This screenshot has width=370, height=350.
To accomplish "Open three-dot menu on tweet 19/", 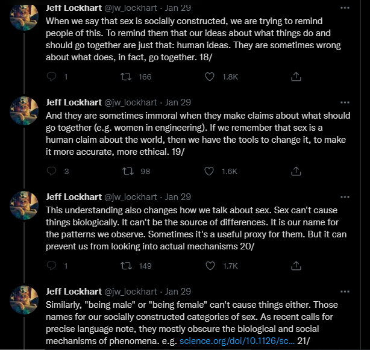I will click(345, 102).
